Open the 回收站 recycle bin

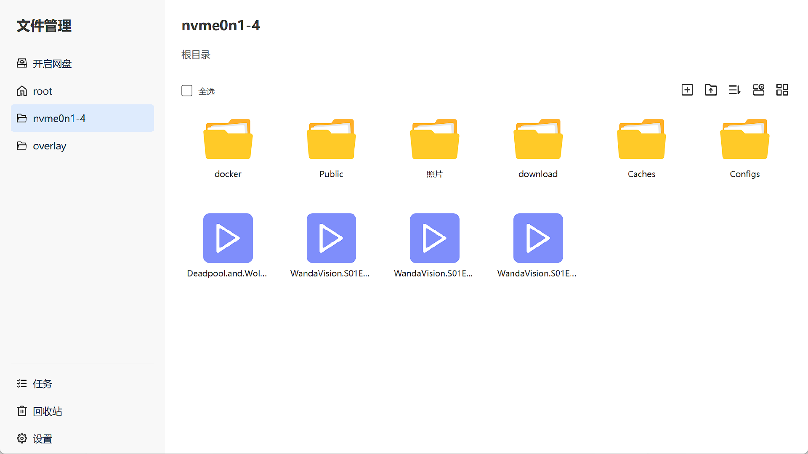click(x=47, y=411)
